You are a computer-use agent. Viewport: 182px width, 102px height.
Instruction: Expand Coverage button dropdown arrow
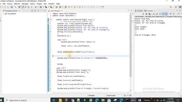pyautogui.click(x=48, y=7)
